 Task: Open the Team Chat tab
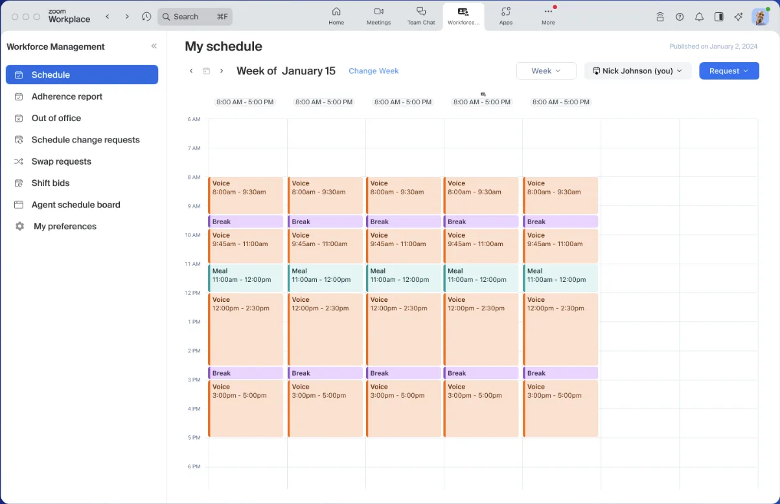(421, 17)
